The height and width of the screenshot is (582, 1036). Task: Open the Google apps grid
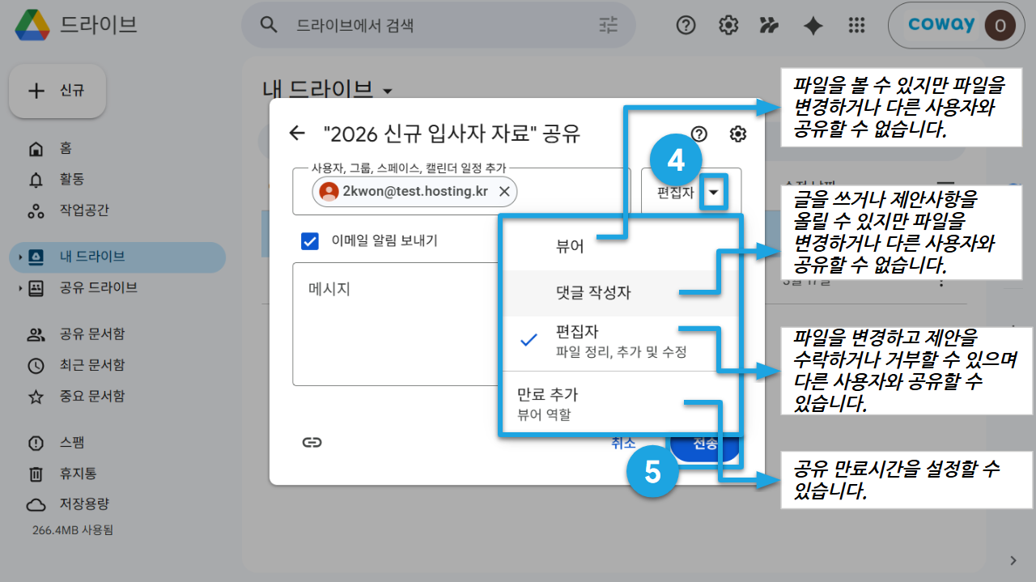tap(856, 26)
